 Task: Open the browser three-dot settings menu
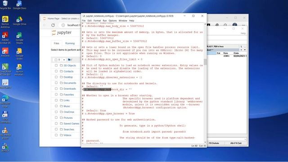click(243, 25)
